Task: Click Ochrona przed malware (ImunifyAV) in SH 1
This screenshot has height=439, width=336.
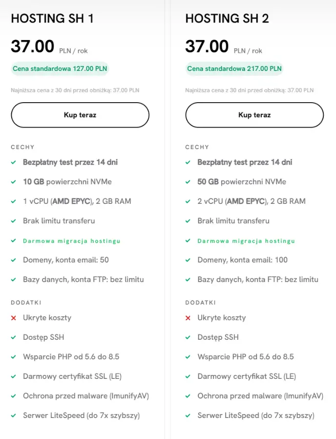Action: [x=86, y=396]
